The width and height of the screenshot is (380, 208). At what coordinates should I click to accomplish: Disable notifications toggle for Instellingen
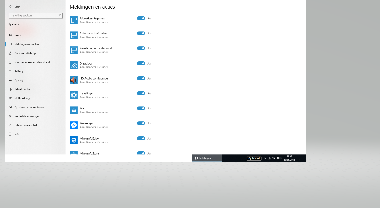click(141, 93)
